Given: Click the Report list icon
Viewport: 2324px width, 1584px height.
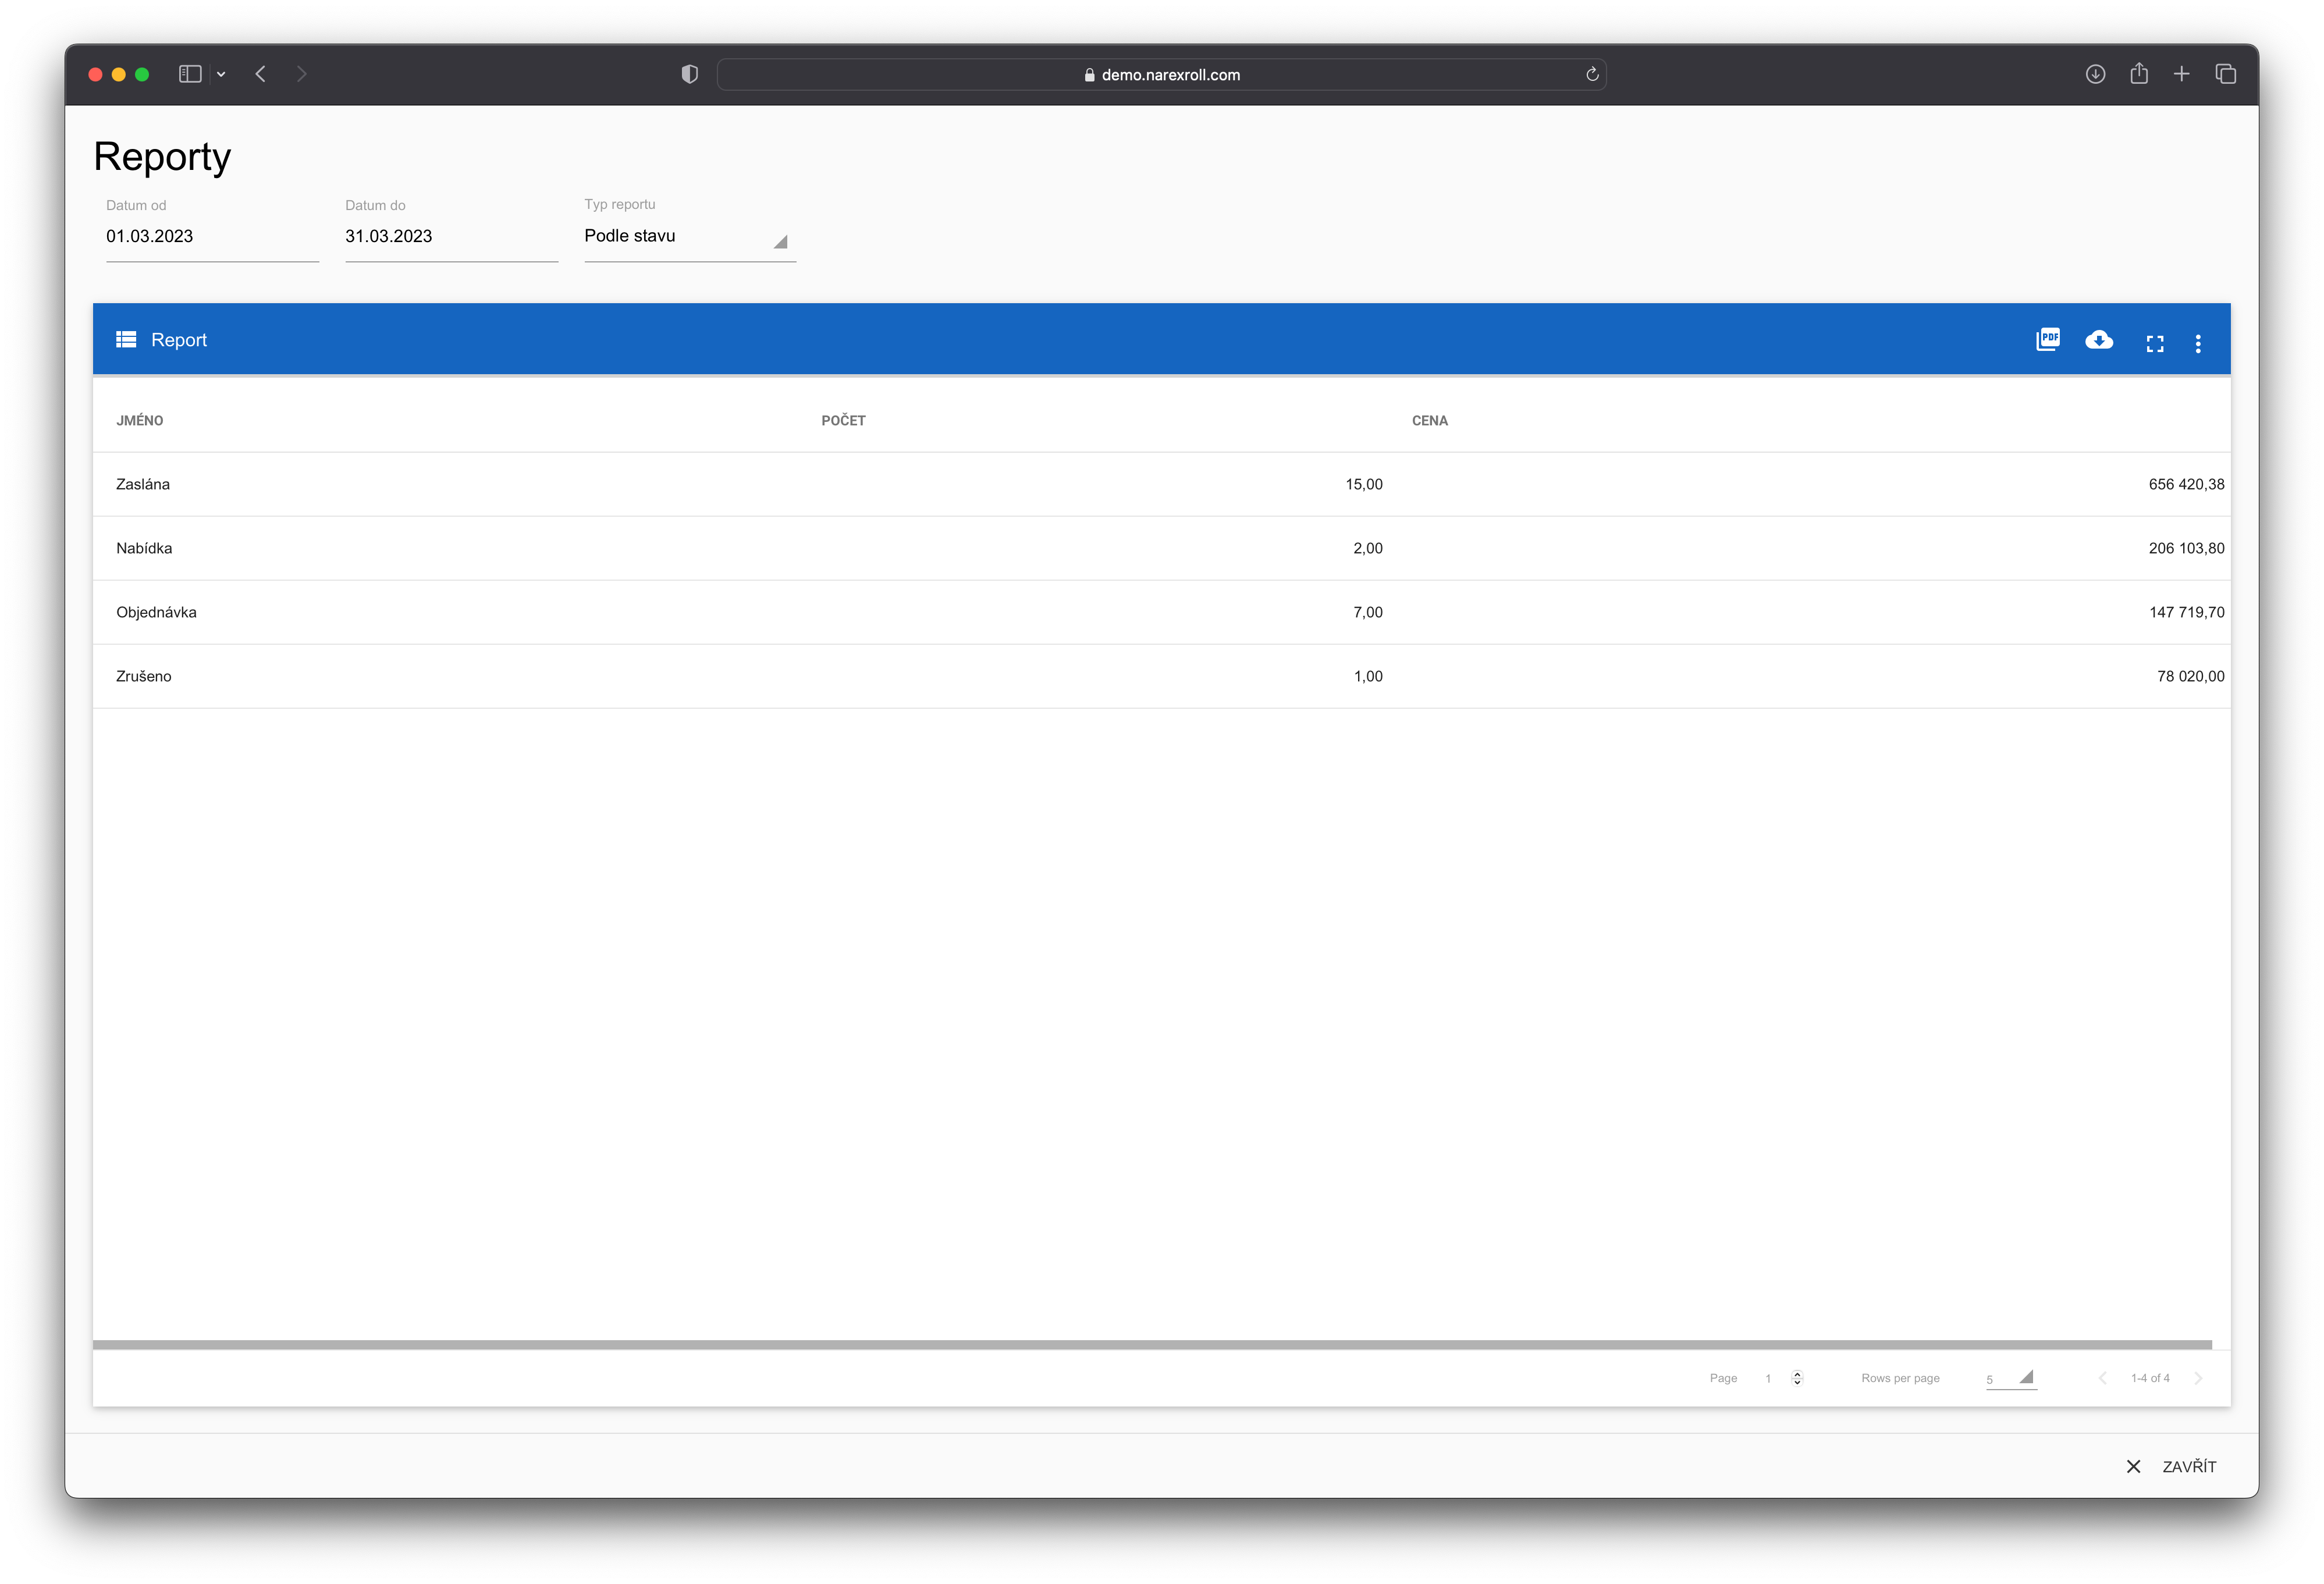Looking at the screenshot, I should click(126, 340).
